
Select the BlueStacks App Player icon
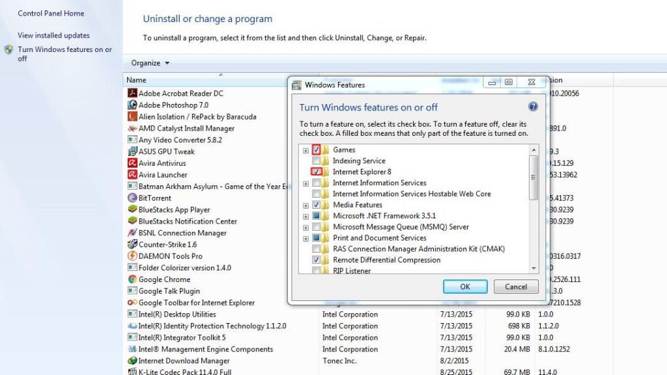pyautogui.click(x=132, y=209)
